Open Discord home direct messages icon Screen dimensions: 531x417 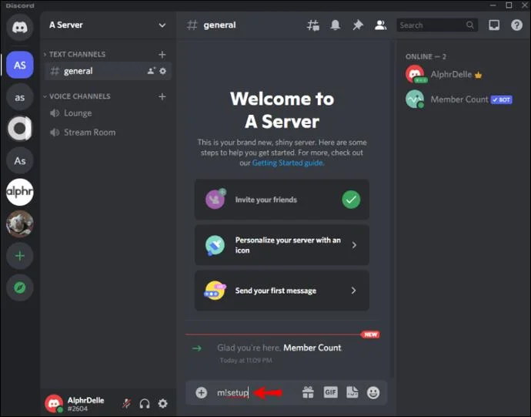[x=20, y=27]
